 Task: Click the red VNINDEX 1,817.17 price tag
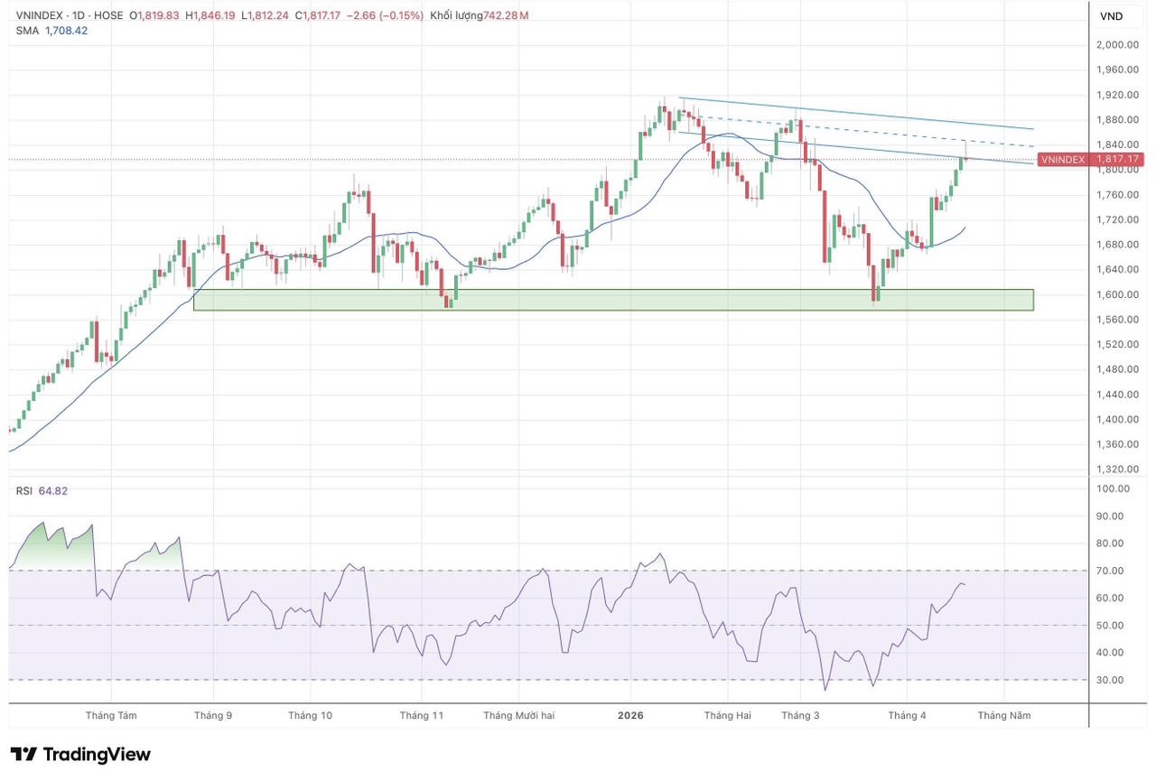click(1090, 159)
